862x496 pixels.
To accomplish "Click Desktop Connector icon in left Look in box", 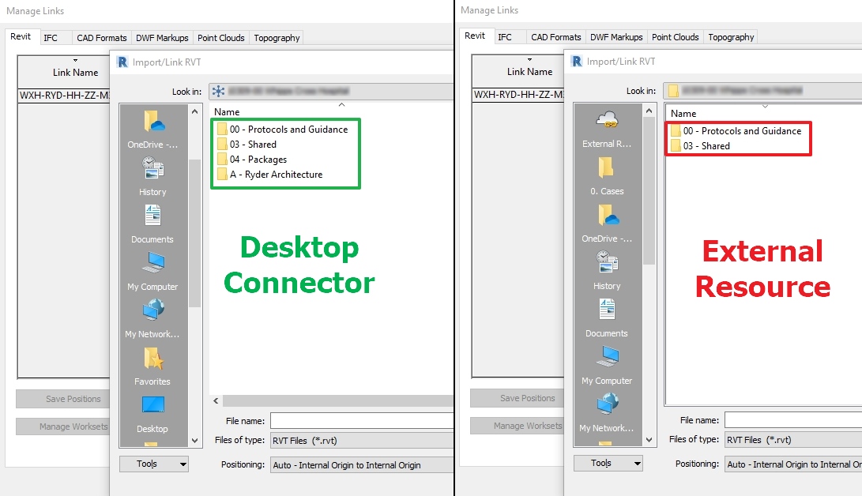I will tap(218, 91).
